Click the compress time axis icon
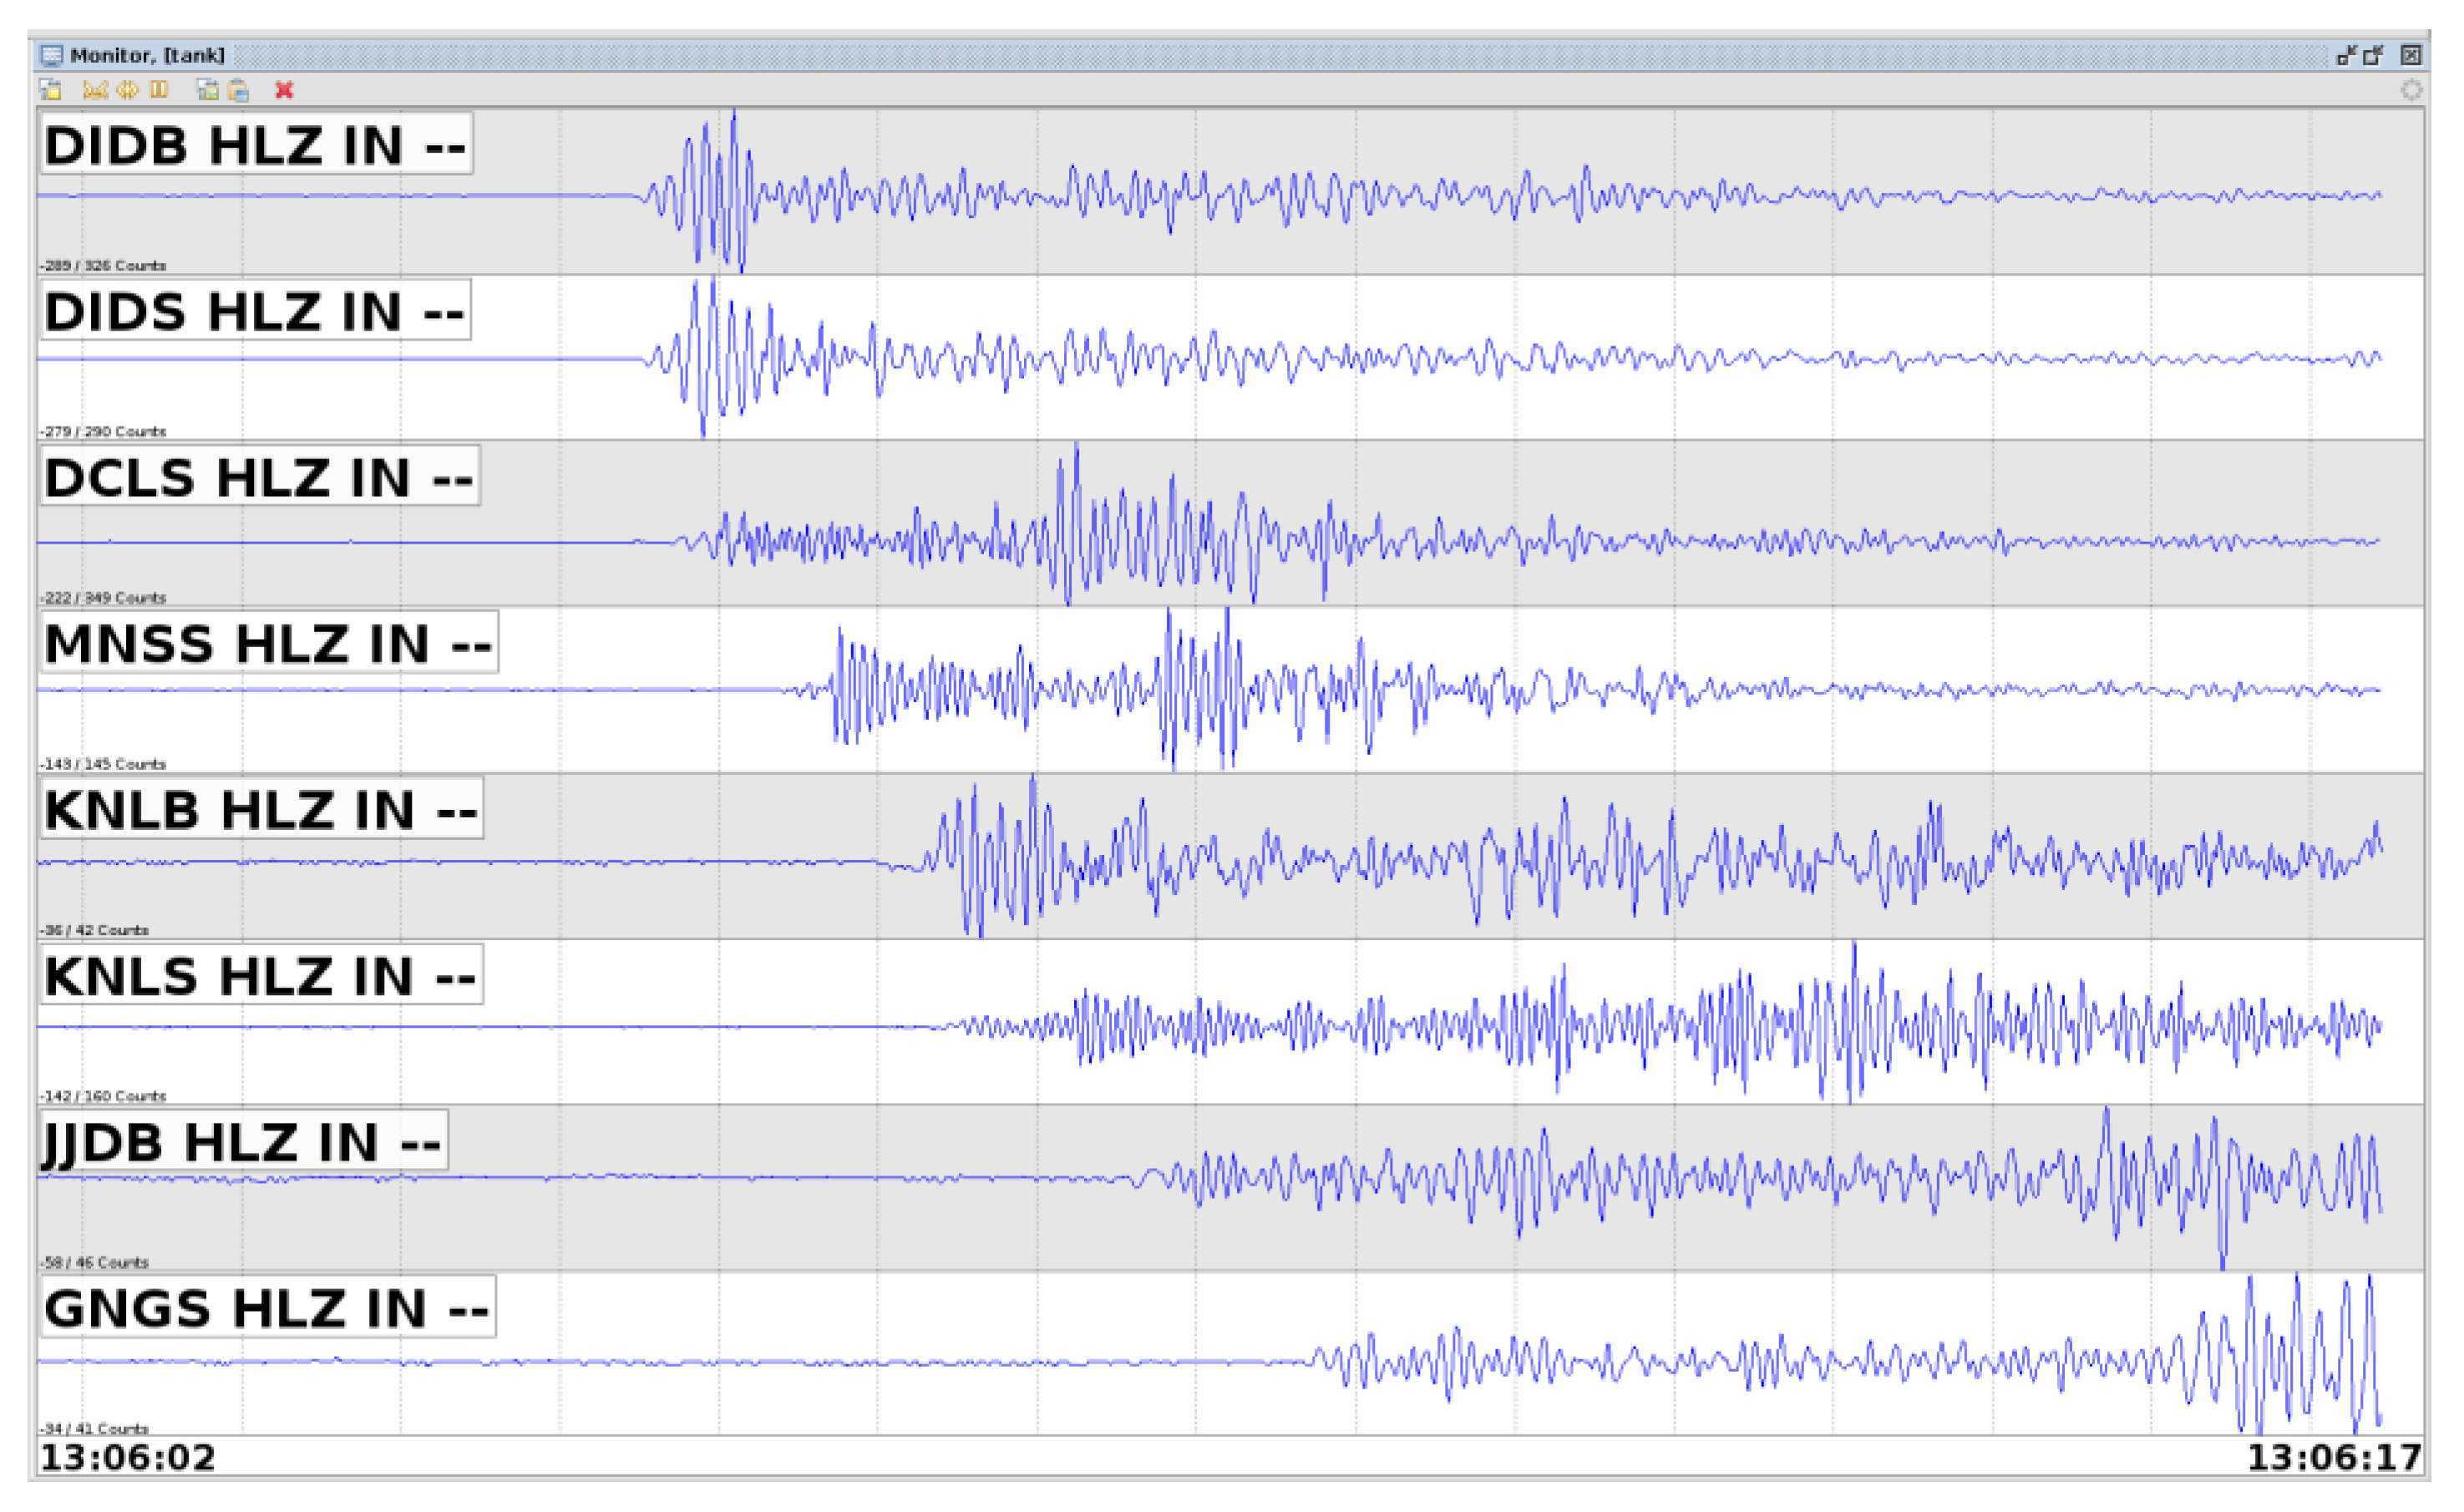The width and height of the screenshot is (2464, 1512). (x=94, y=90)
